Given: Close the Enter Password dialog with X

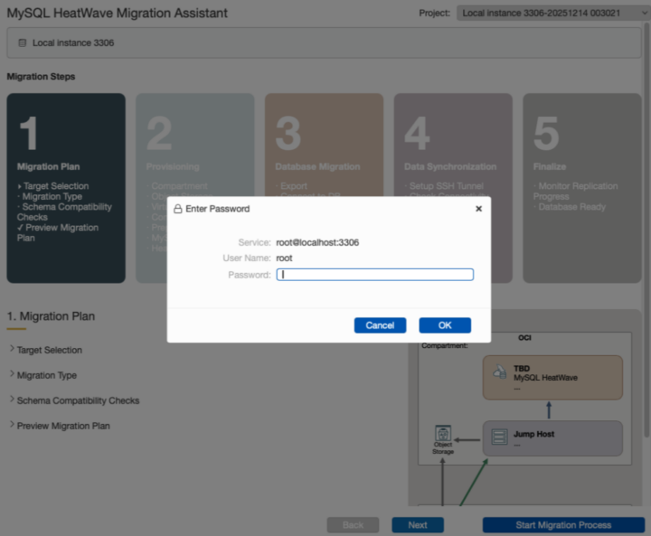Looking at the screenshot, I should click(x=478, y=209).
